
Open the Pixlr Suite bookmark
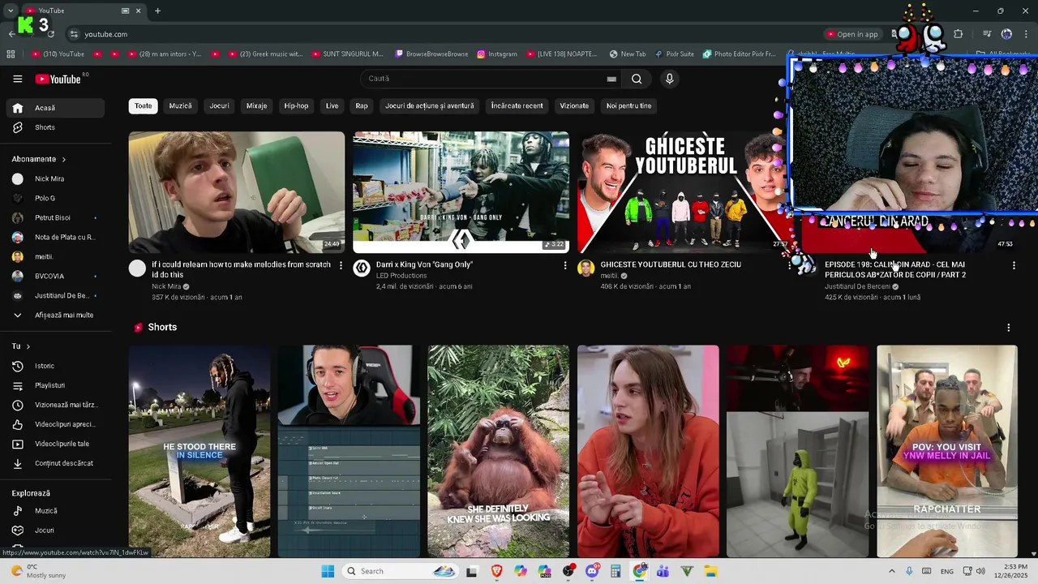click(674, 54)
